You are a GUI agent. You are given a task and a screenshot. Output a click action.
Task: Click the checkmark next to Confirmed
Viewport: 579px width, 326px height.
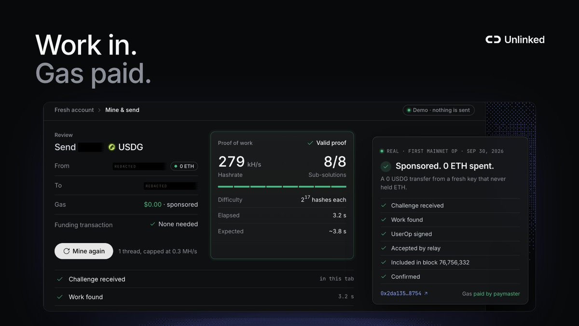tap(384, 277)
